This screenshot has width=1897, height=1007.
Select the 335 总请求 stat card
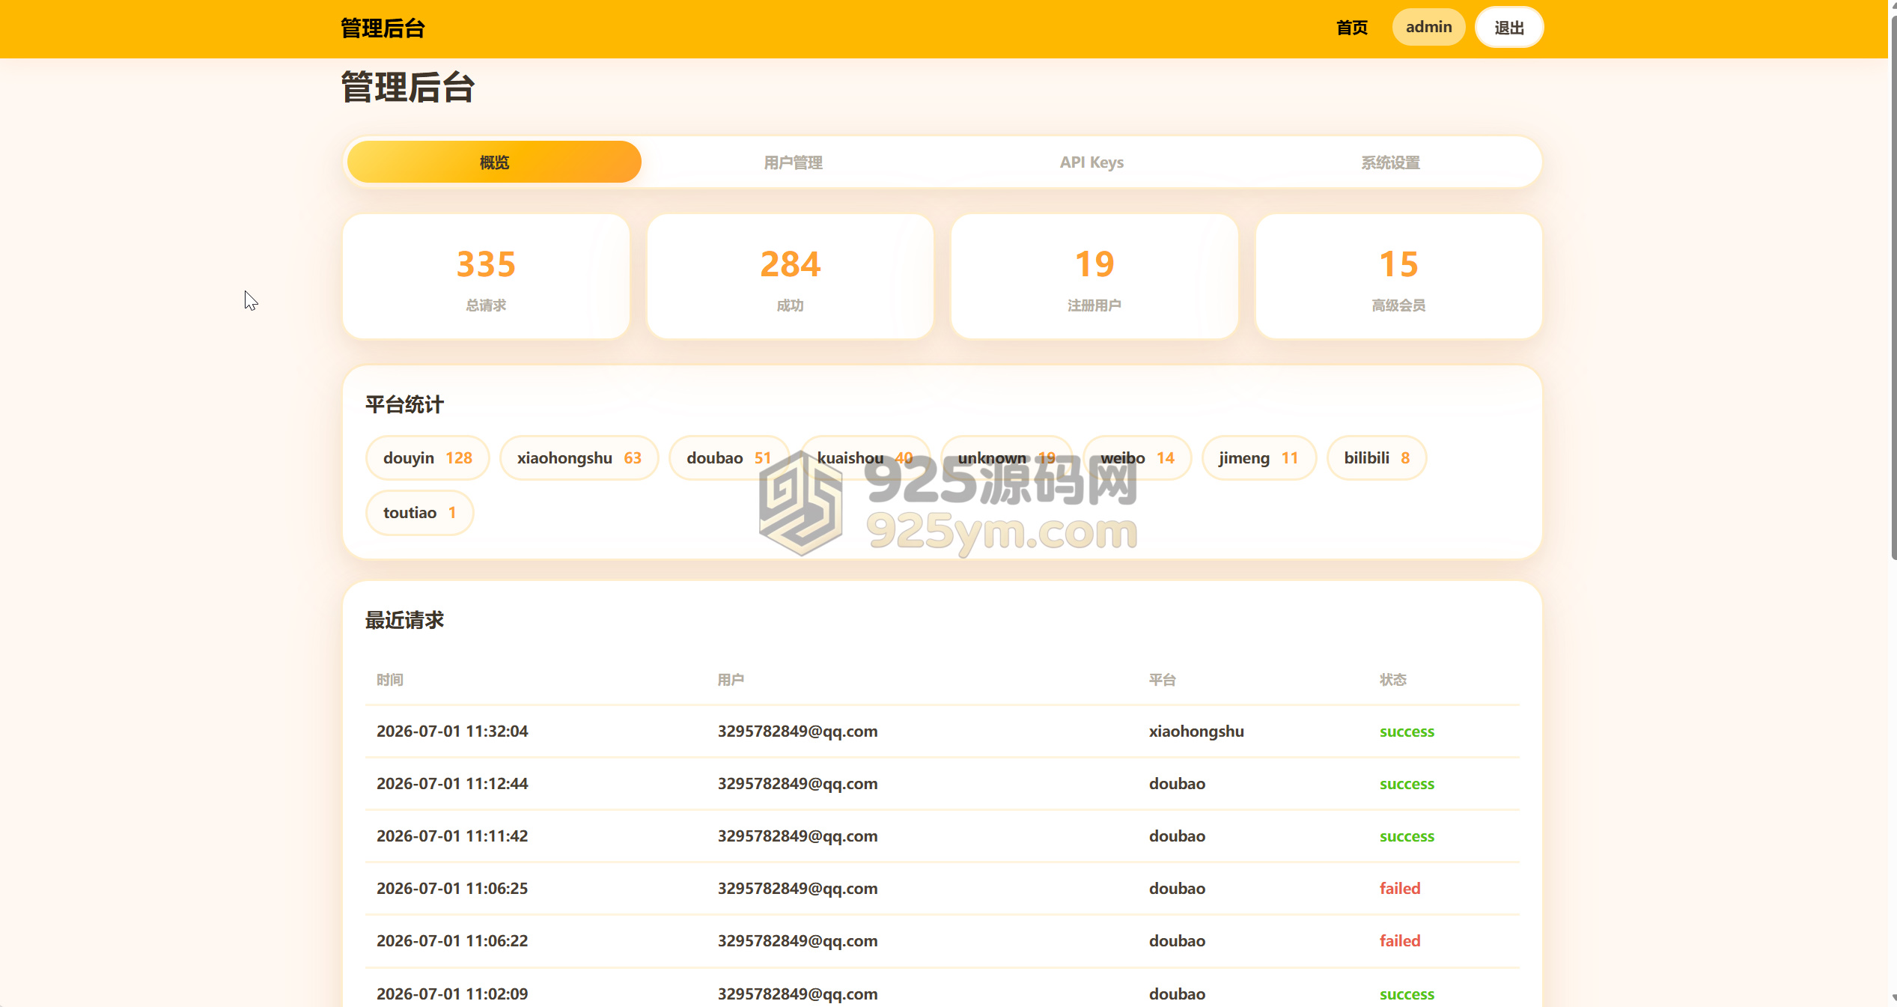(486, 276)
